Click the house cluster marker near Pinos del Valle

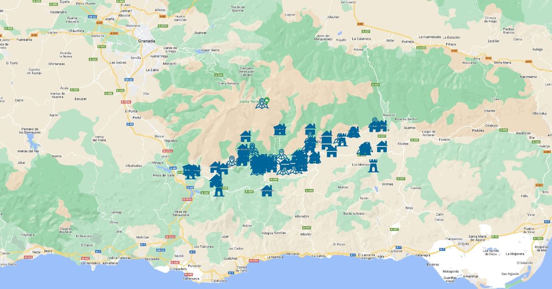[191, 172]
